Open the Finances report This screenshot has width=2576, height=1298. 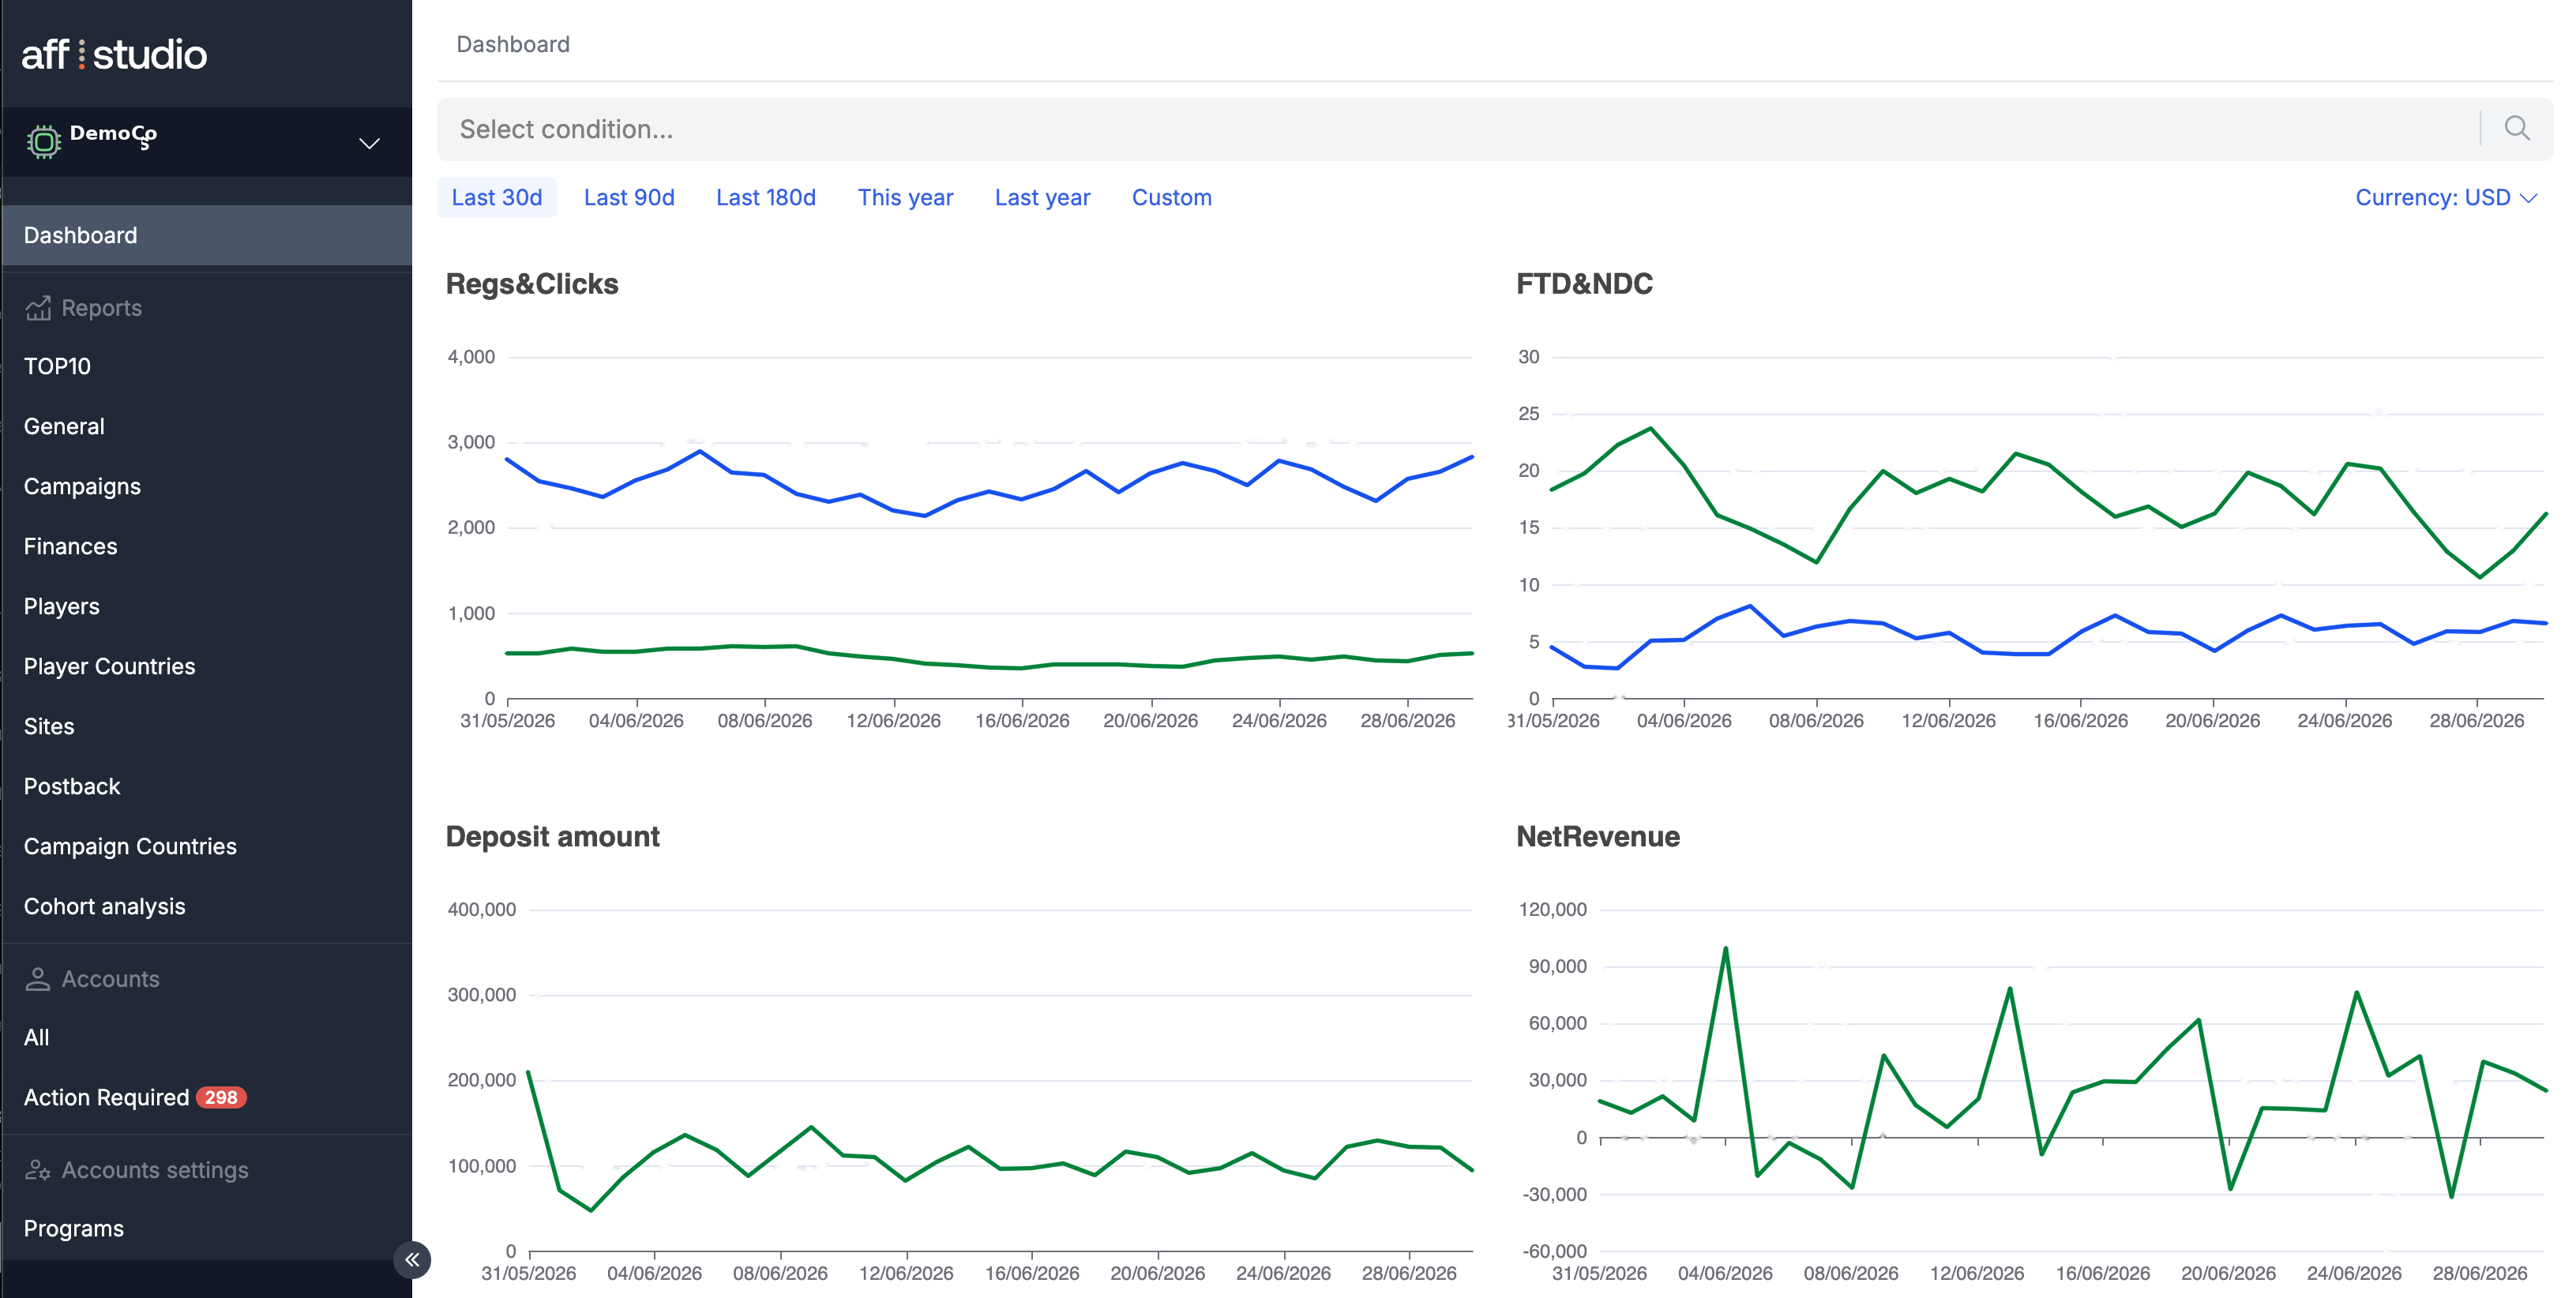click(70, 546)
